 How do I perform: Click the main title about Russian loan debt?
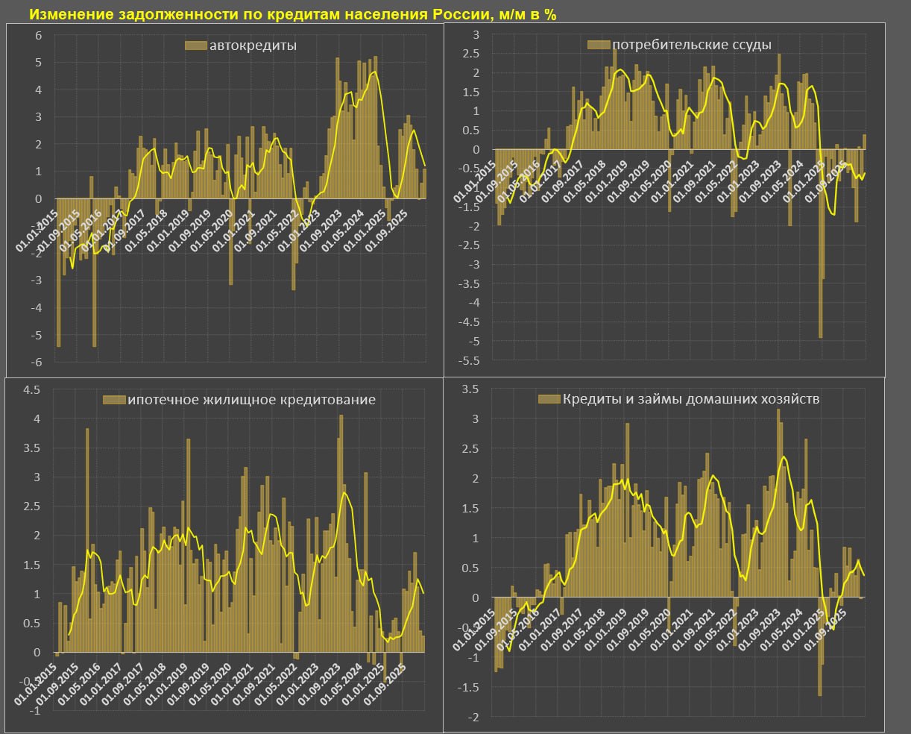click(x=292, y=15)
